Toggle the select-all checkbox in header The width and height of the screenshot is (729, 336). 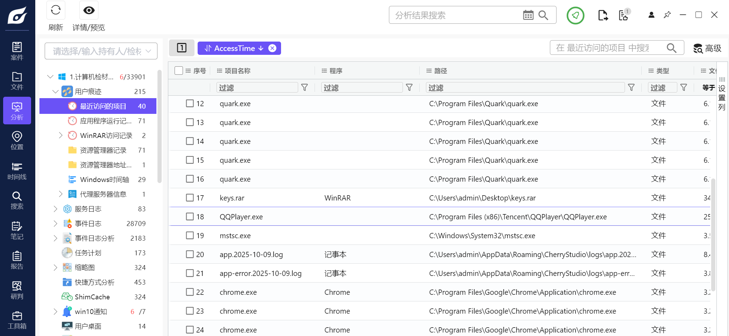coord(179,71)
